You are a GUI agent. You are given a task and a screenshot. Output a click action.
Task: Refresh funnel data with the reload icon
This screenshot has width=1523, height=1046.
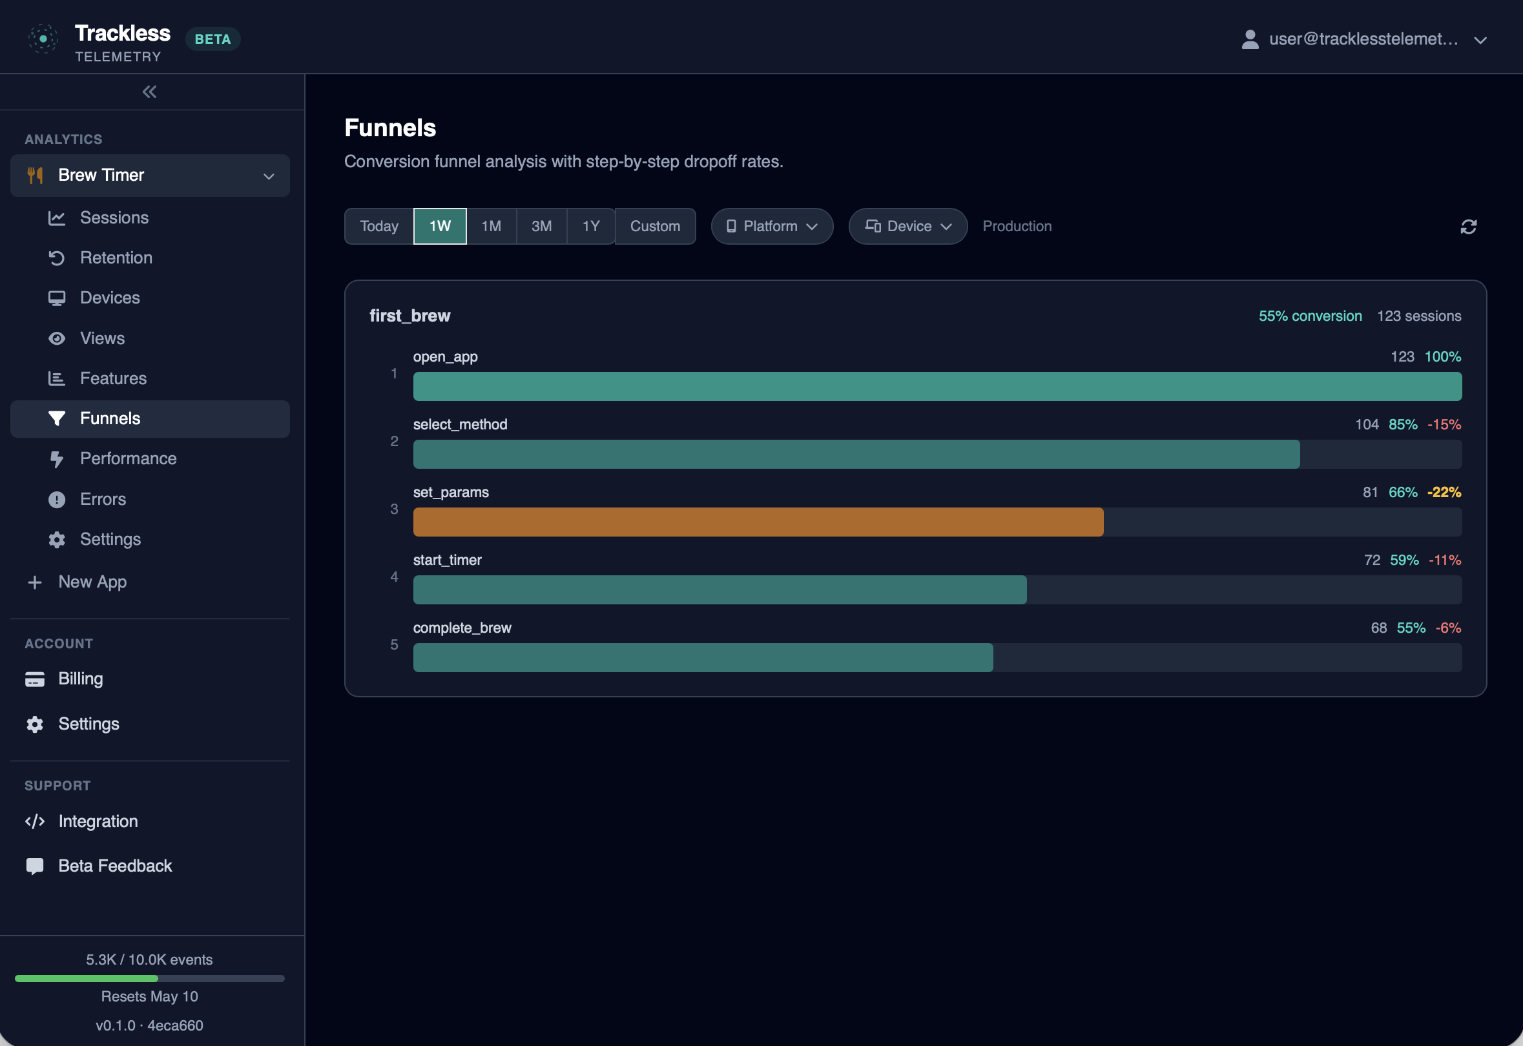click(1468, 227)
